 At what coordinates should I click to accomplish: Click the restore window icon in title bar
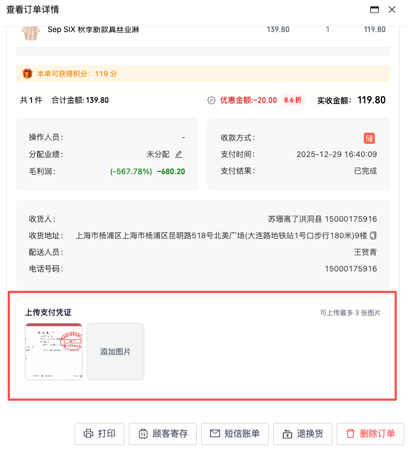click(373, 9)
